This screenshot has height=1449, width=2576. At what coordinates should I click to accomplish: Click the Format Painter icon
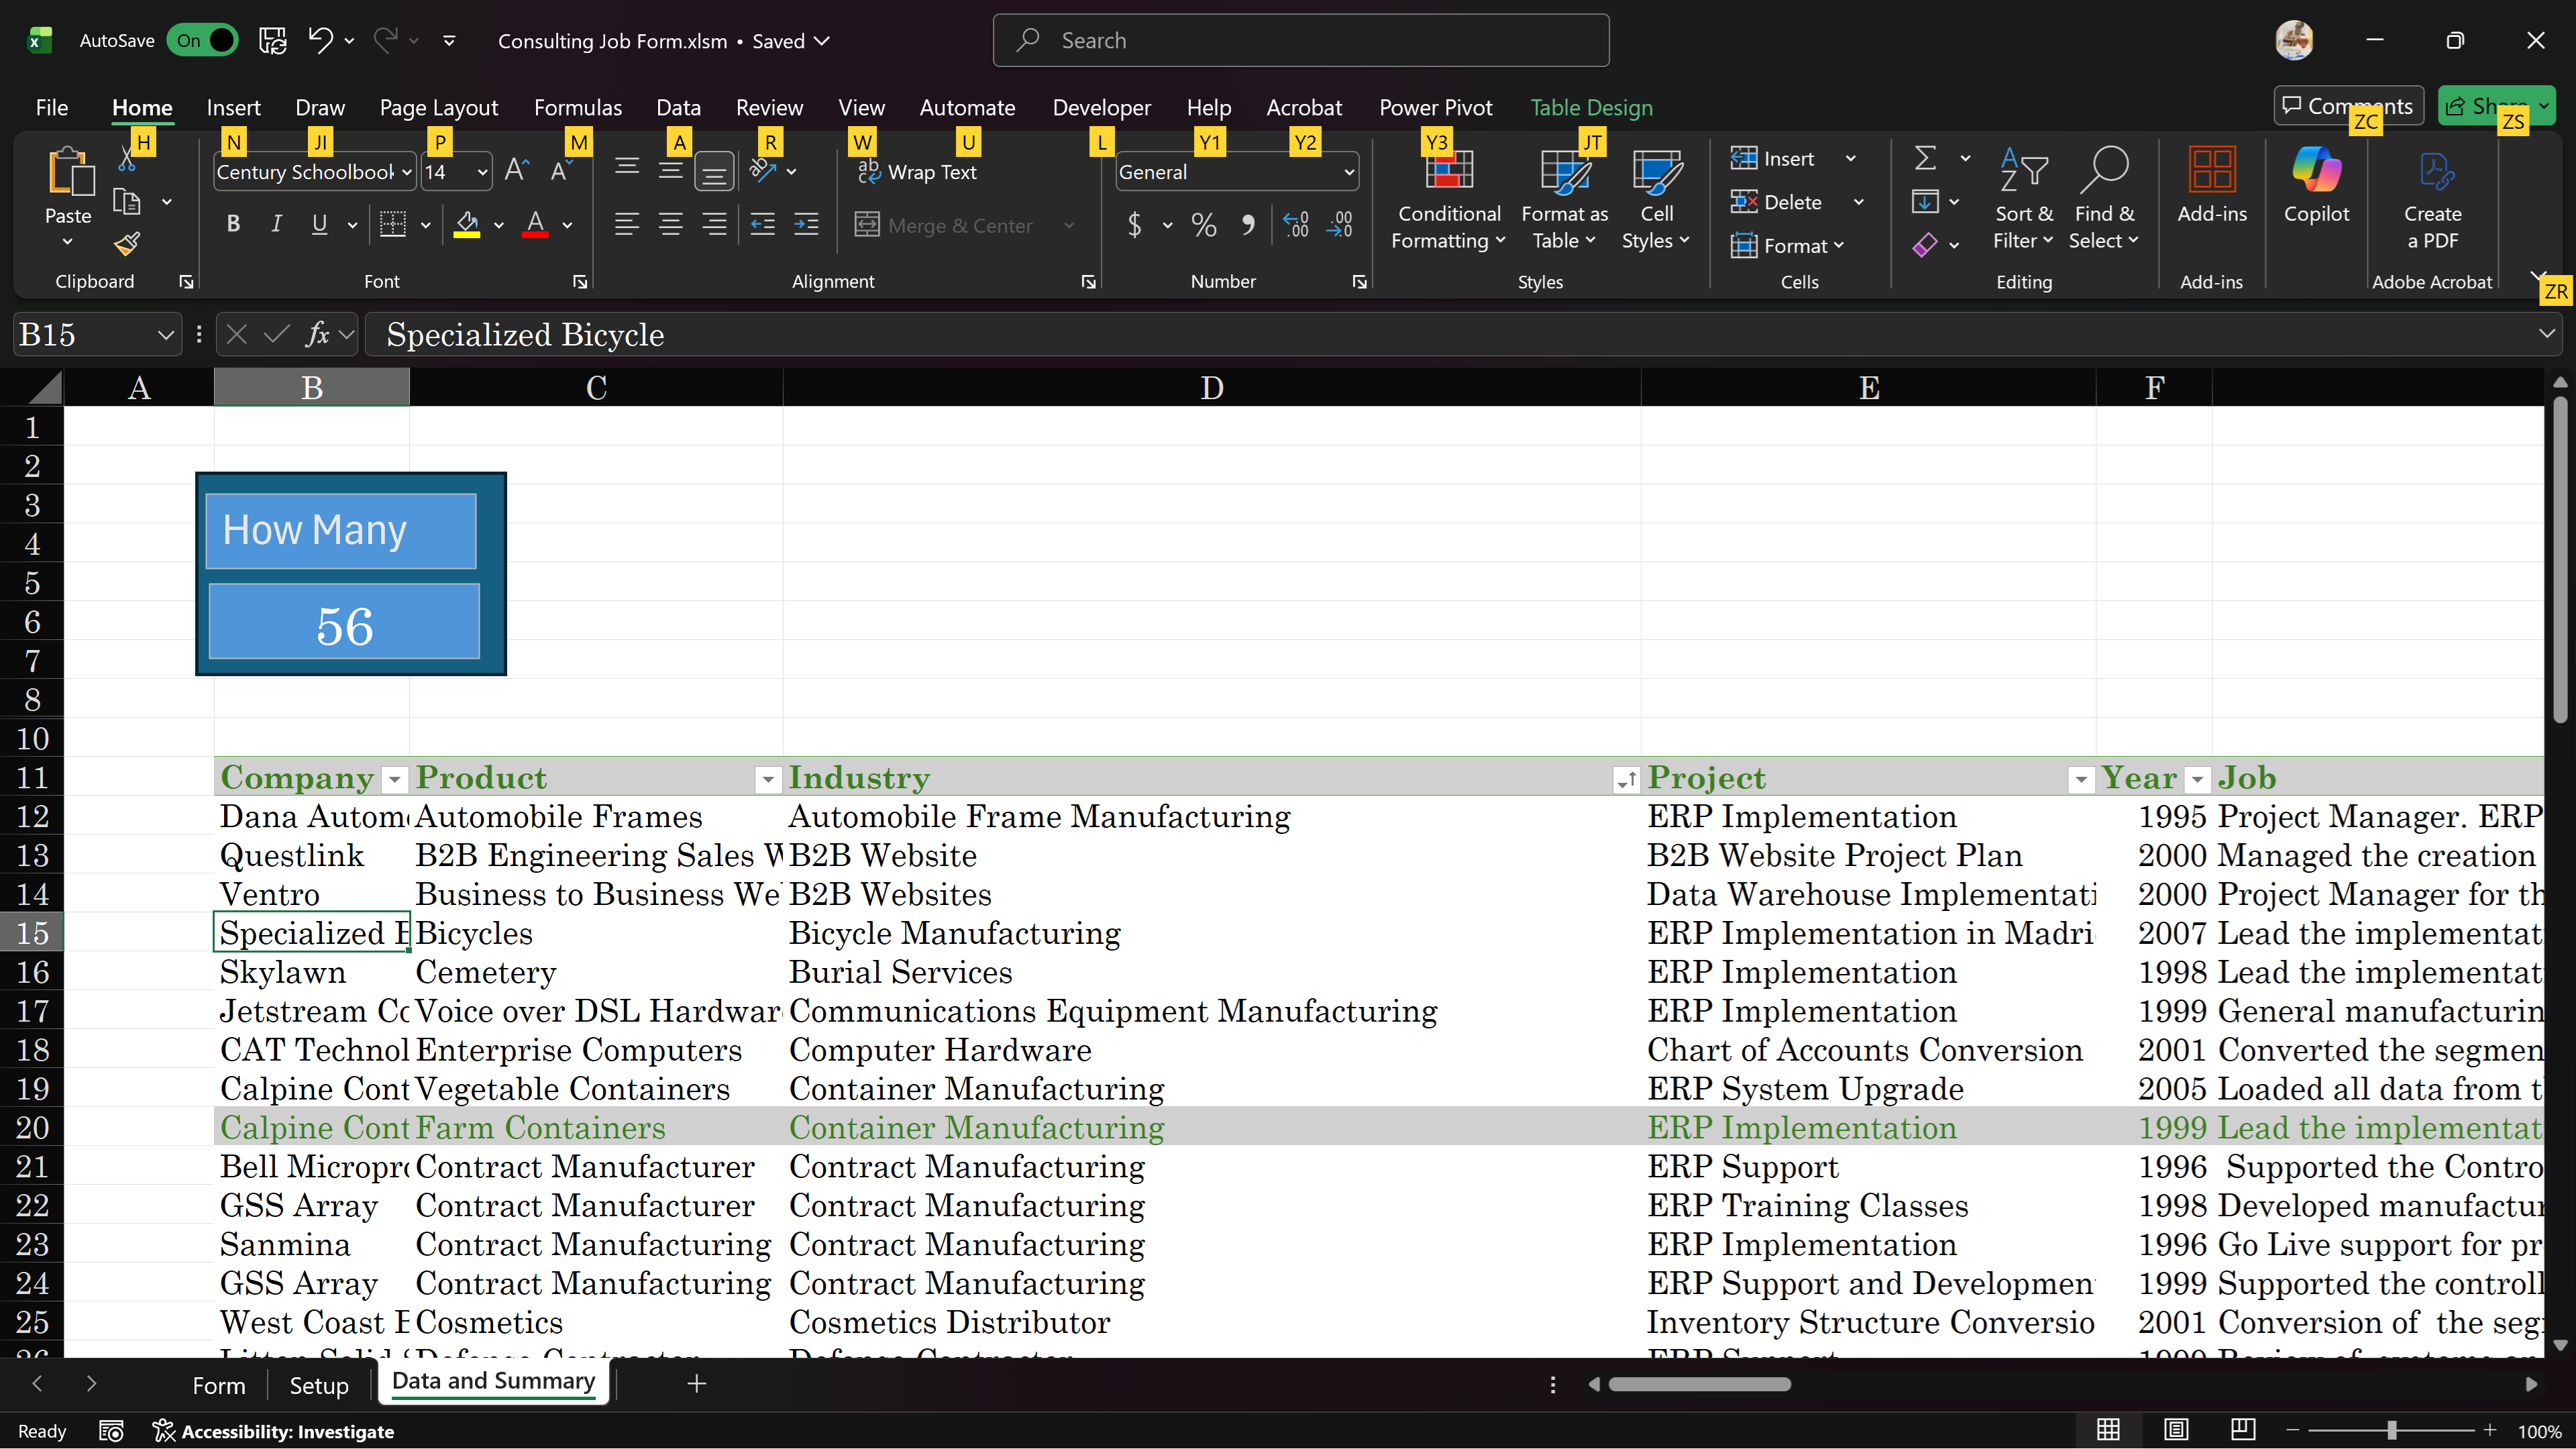click(127, 243)
